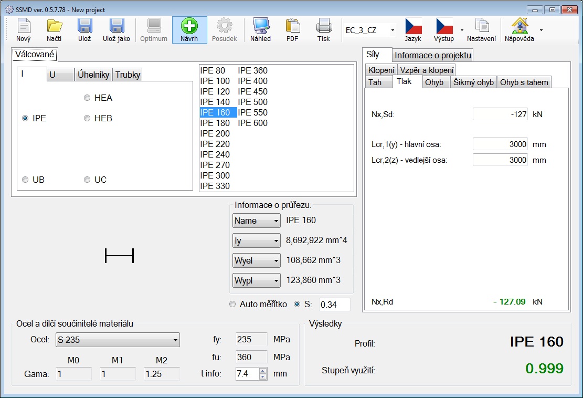Switch to the Šikmý ohyb tab
Screen dimensions: 583x398
coord(473,82)
